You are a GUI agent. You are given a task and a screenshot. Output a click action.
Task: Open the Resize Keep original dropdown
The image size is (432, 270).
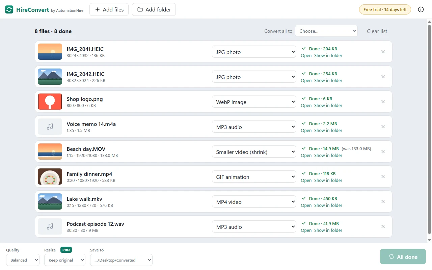click(65, 260)
